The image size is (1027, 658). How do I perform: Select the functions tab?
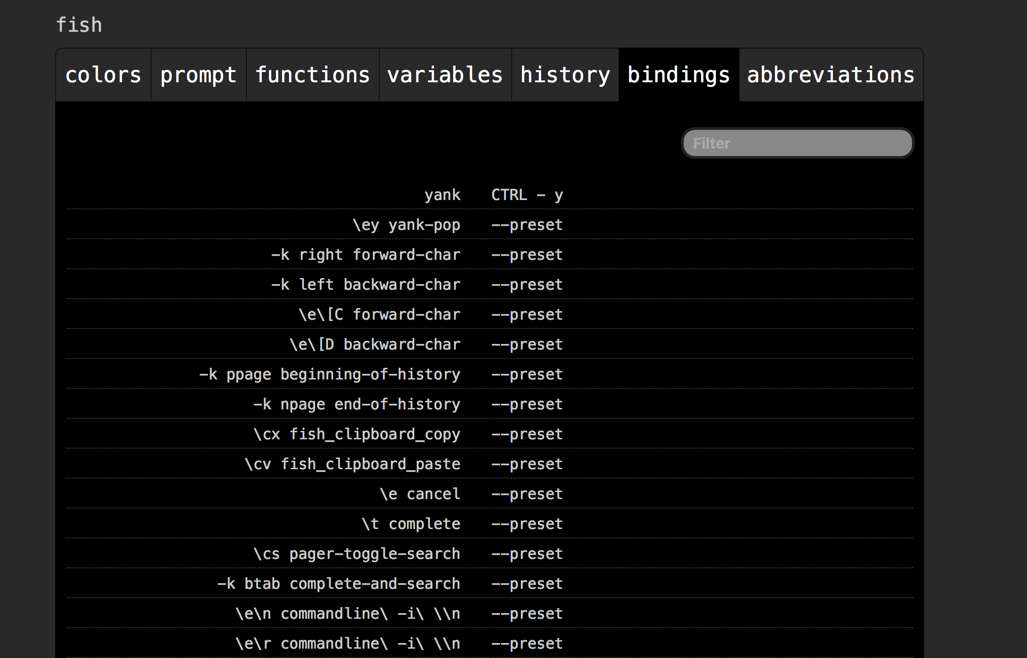click(x=312, y=75)
